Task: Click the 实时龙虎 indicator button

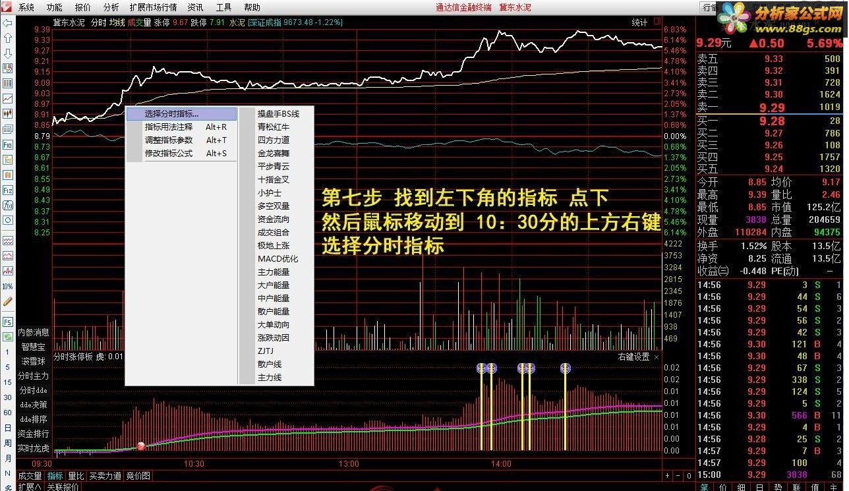Action: (x=33, y=448)
